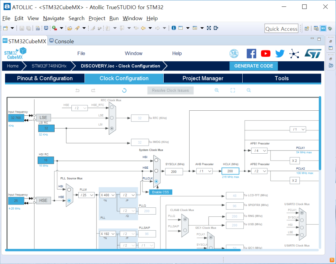Open the PLLSAI X 192 multiplier dropdown
336x264 pixels.
[108, 234]
